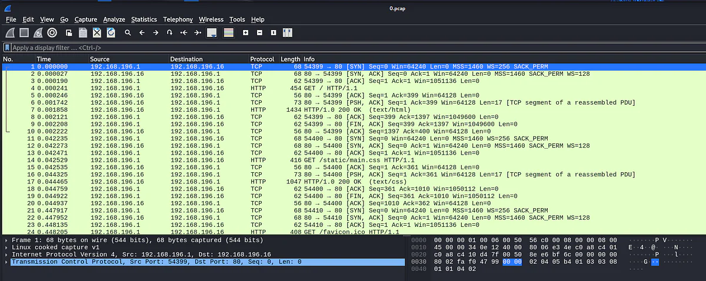Stop the packet capture
The width and height of the screenshot is (706, 281).
point(24,33)
